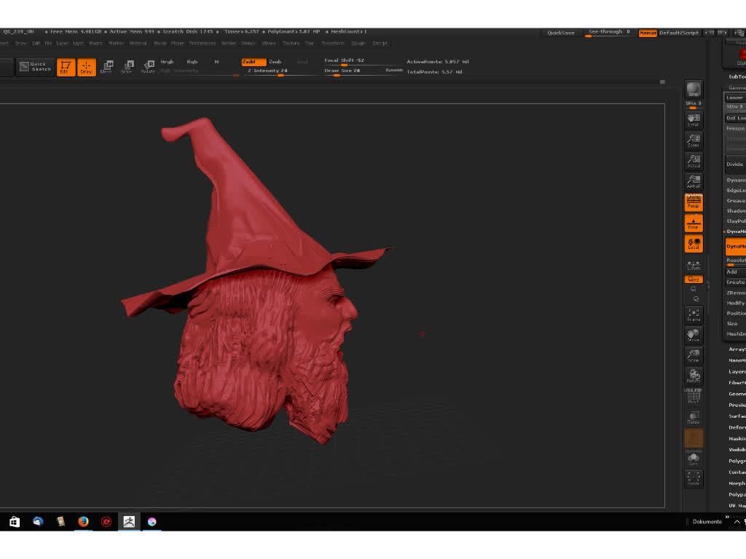Viewport: 746px width, 559px height.
Task: Toggle the Zsub mode button
Action: [x=275, y=62]
